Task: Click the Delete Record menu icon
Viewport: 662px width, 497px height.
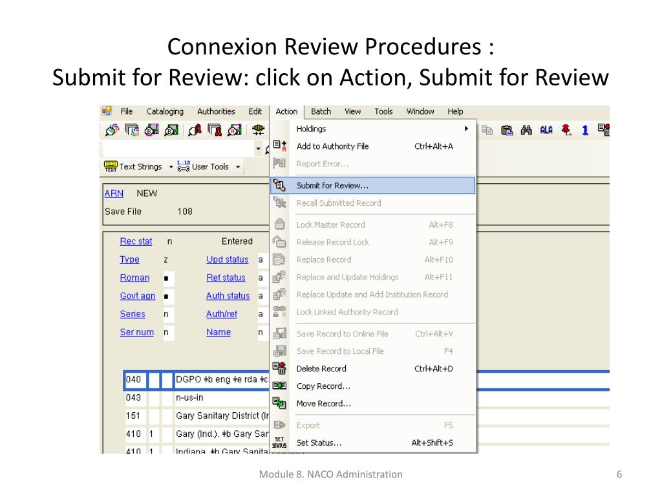Action: pyautogui.click(x=279, y=368)
